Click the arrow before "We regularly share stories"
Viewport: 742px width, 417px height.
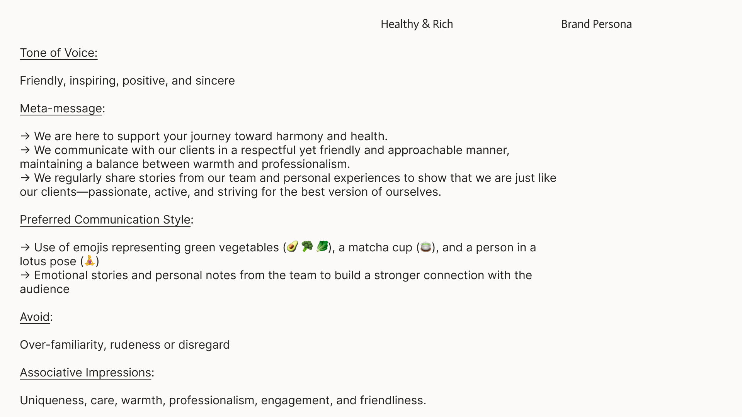(x=25, y=178)
